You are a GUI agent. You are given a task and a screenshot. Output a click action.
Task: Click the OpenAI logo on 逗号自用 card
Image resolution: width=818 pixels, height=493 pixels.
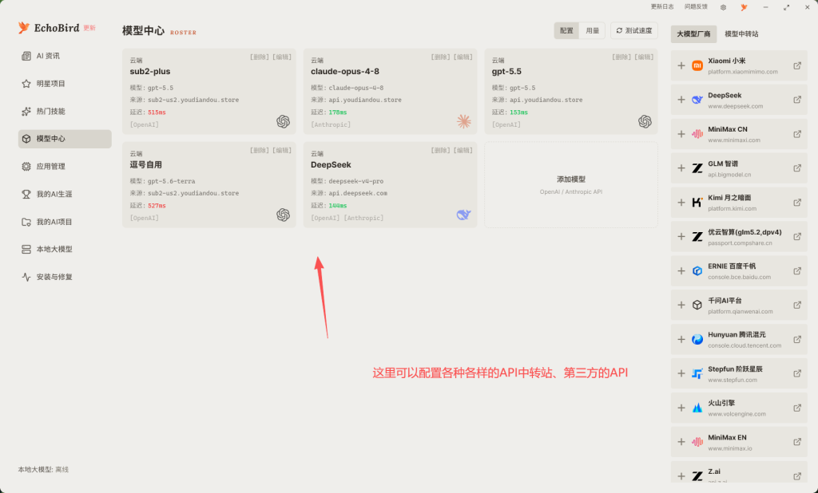[283, 215]
